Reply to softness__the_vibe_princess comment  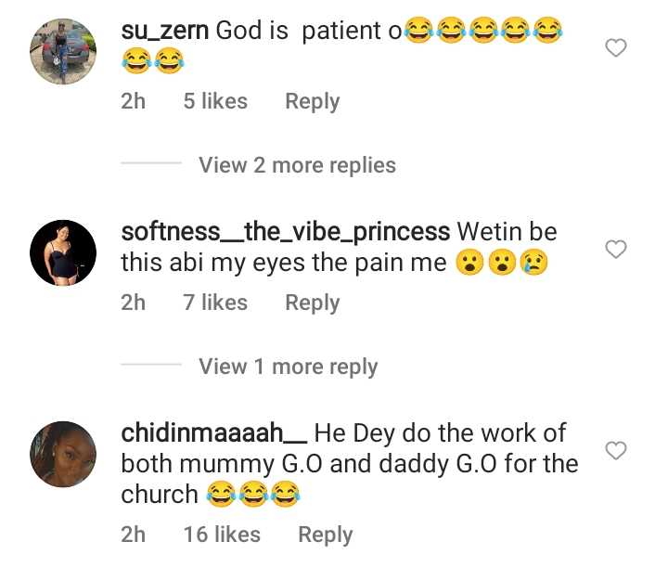coord(312,303)
